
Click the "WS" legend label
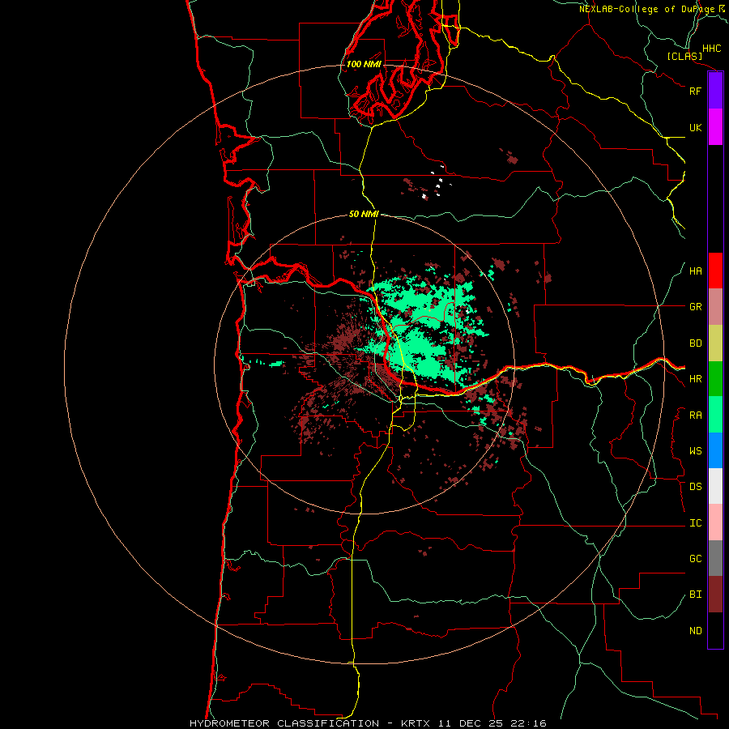pos(695,451)
